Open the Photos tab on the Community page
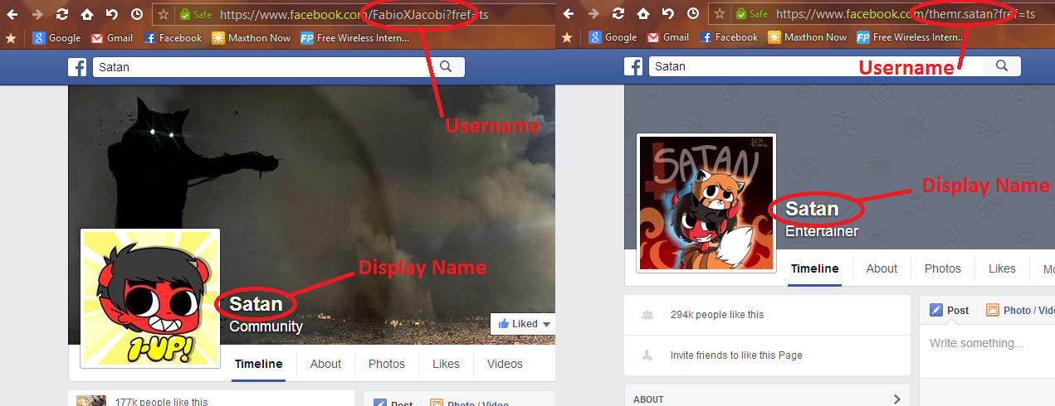Viewport: 1055px width, 406px height. [387, 364]
